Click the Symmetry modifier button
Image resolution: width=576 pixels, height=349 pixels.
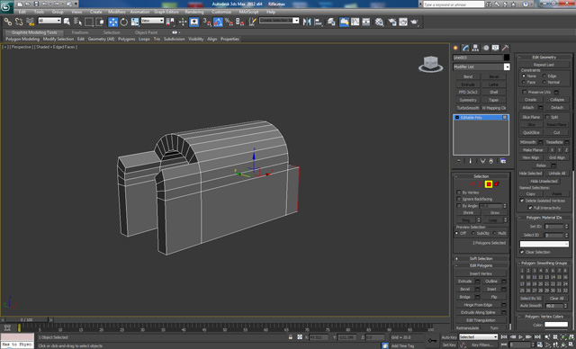click(468, 100)
